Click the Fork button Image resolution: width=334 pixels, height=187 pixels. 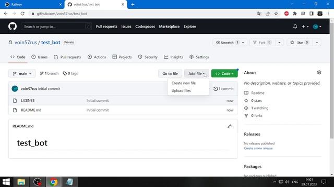pyautogui.click(x=263, y=43)
